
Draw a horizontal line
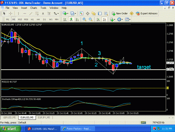coord(25,14)
